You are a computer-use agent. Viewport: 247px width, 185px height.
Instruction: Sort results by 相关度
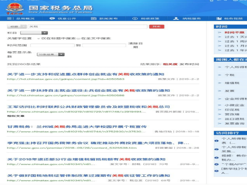tap(170, 64)
